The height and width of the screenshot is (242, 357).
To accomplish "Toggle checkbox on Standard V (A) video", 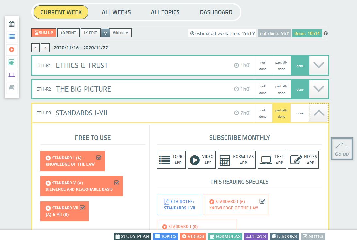I will pyautogui.click(x=117, y=183).
